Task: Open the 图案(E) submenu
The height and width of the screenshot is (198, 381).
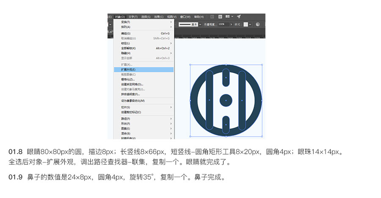Action: pyautogui.click(x=144, y=128)
